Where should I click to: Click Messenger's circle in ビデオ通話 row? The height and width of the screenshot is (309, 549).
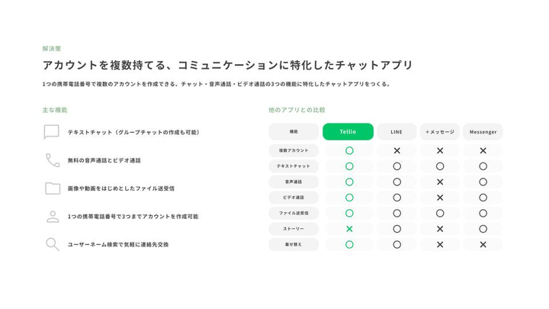pos(483,198)
